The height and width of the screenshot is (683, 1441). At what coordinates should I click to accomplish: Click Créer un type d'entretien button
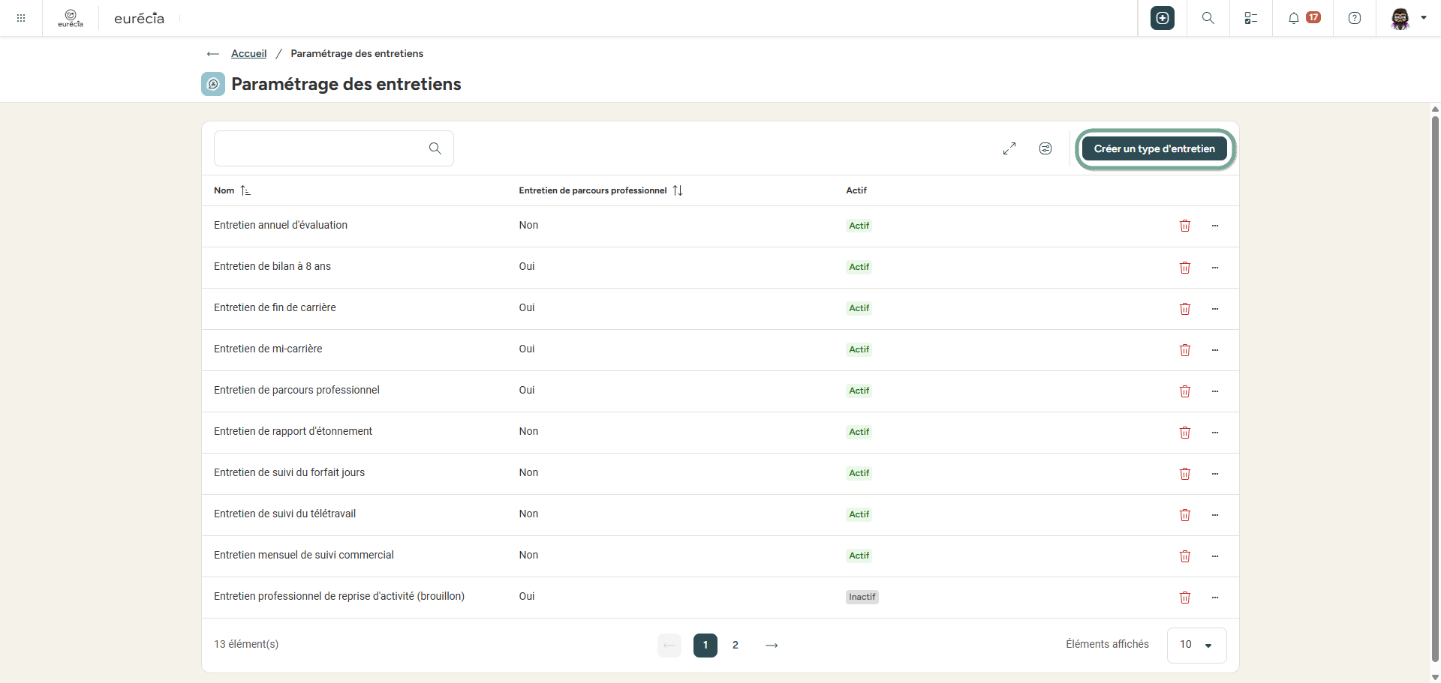click(x=1154, y=148)
